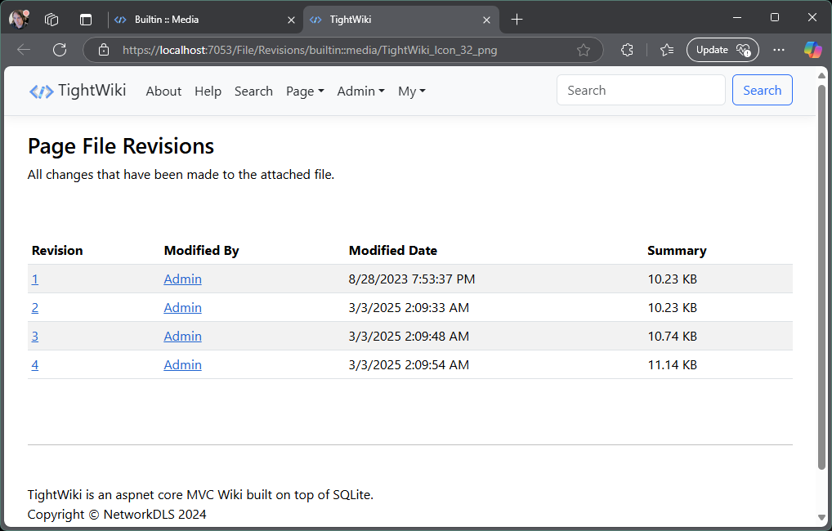
Task: Click the scrollbar down arrow
Action: [x=821, y=518]
